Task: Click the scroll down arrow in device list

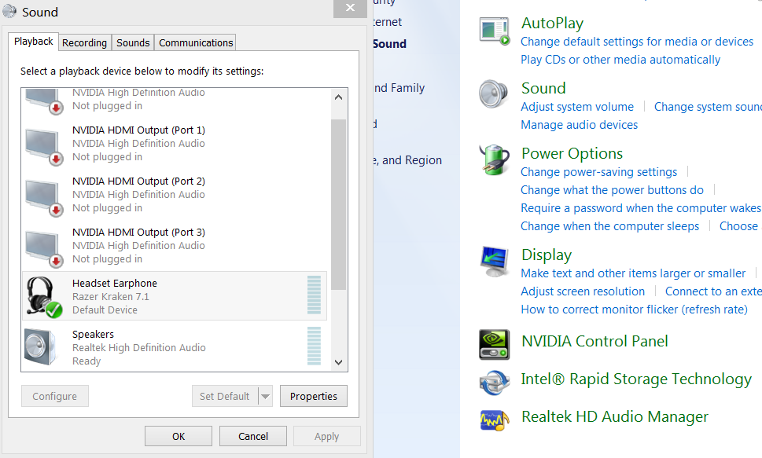Action: pyautogui.click(x=339, y=362)
